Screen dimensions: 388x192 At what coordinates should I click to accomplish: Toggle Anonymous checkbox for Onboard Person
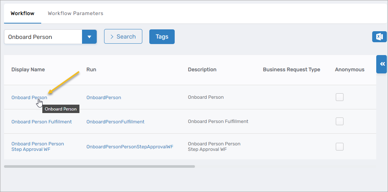pos(339,97)
